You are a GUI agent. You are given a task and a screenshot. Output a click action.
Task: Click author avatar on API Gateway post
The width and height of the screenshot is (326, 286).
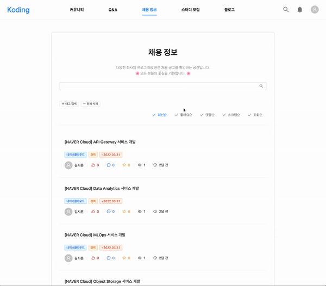pyautogui.click(x=68, y=165)
